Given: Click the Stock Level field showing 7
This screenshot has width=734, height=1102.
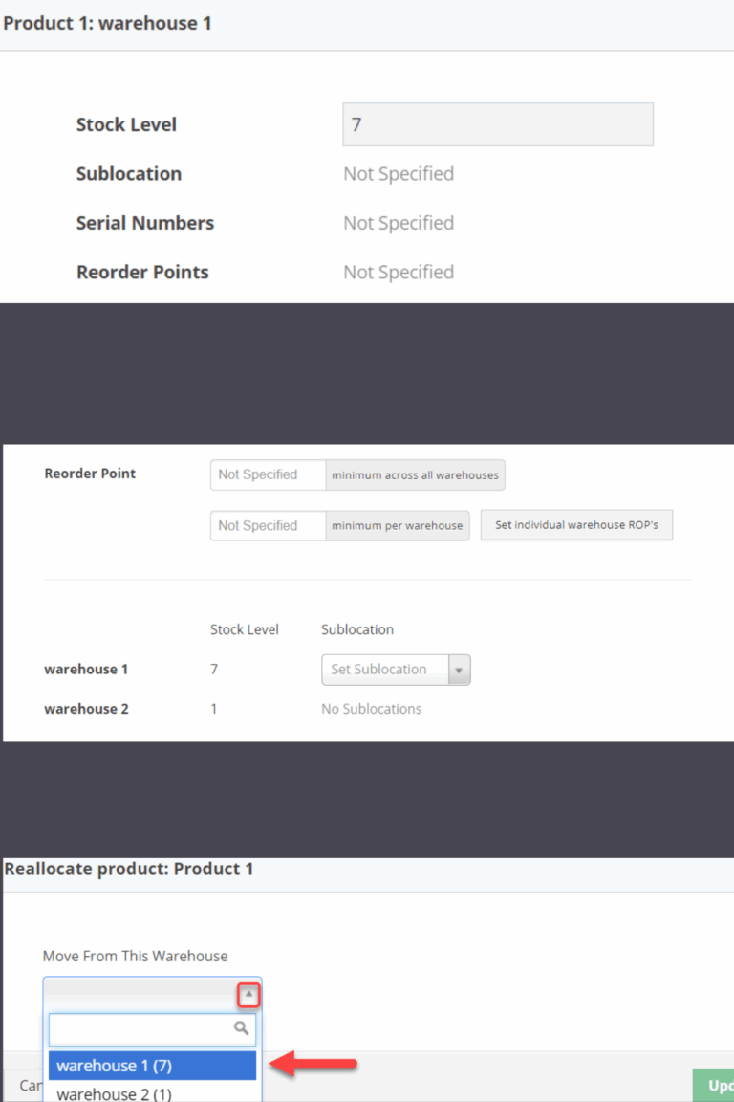Looking at the screenshot, I should [x=497, y=124].
